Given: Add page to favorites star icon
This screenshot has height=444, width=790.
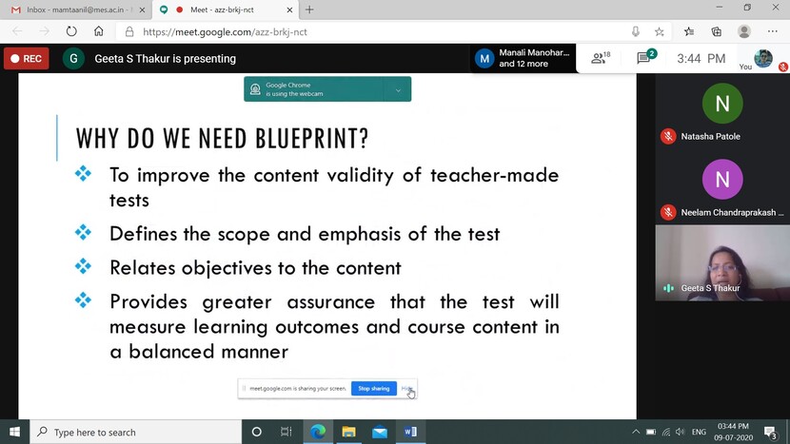Looking at the screenshot, I should pyautogui.click(x=660, y=31).
